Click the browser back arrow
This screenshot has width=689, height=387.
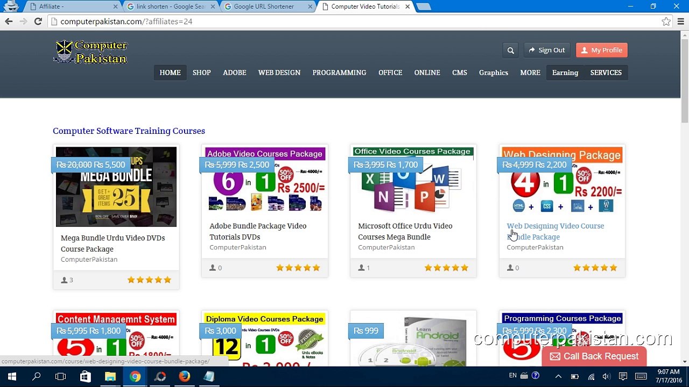pos(9,21)
